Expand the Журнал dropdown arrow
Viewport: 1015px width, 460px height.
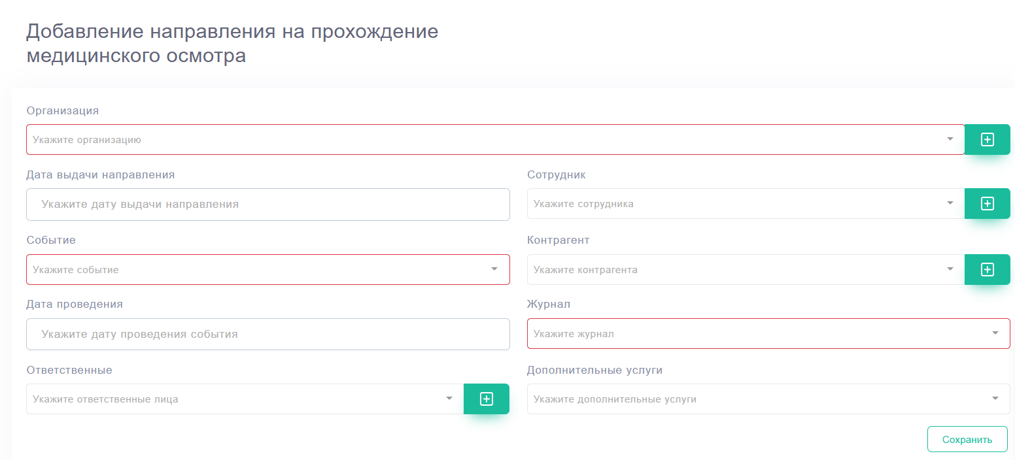[995, 333]
